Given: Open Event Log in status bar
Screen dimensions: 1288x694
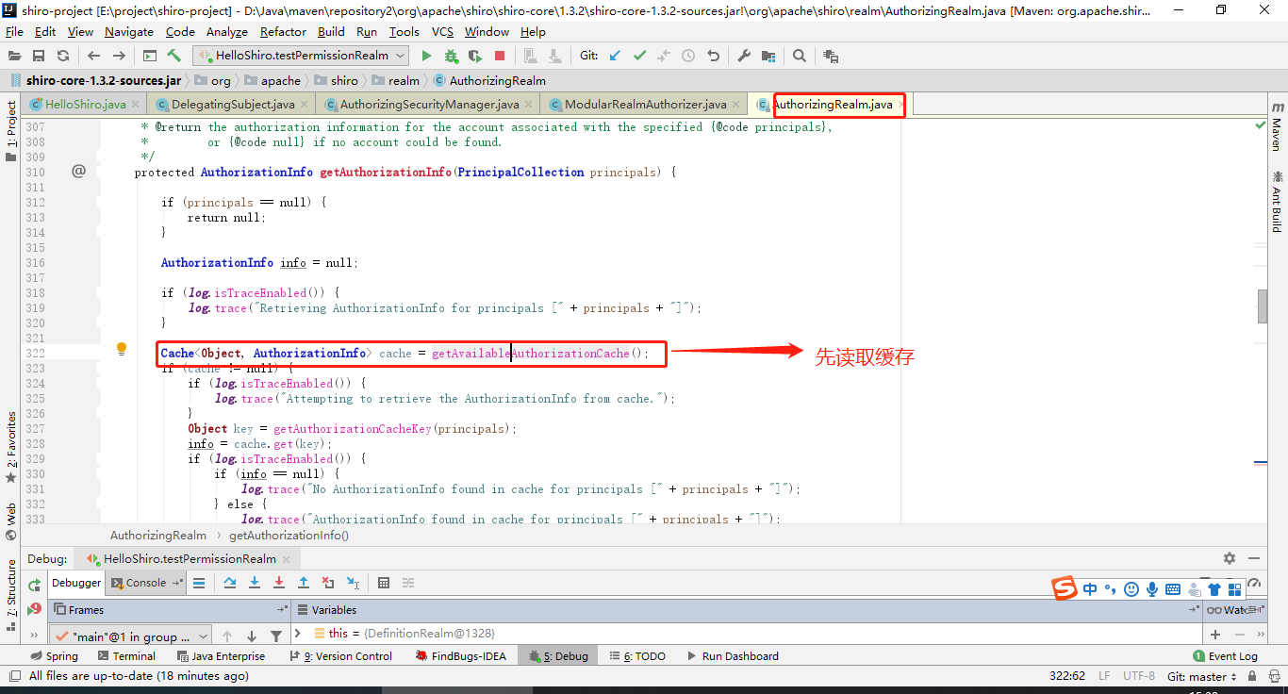Looking at the screenshot, I should [1225, 656].
